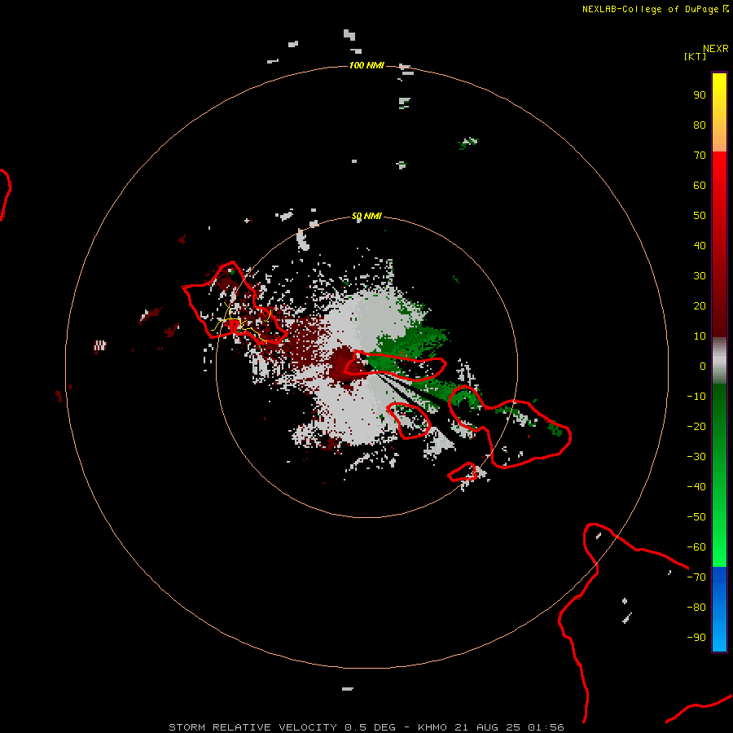Click the 40 value on the velocity scale
Screen dimensions: 733x733
click(700, 246)
